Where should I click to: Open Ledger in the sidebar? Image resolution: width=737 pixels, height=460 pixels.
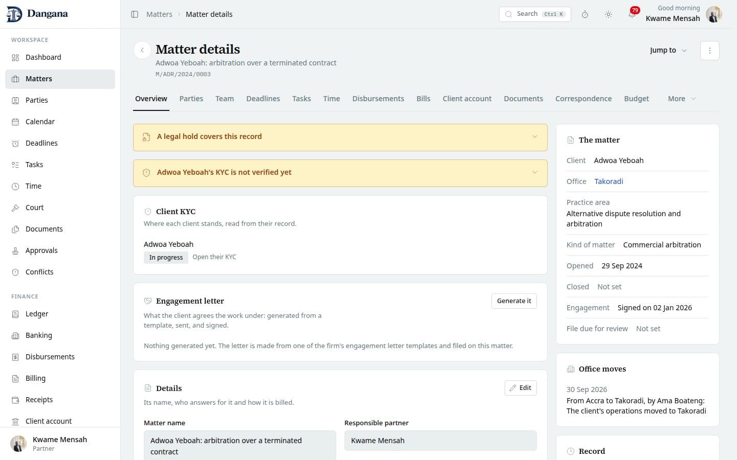point(60,314)
